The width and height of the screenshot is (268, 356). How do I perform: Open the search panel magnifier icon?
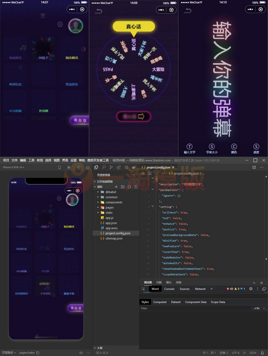tap(104, 167)
